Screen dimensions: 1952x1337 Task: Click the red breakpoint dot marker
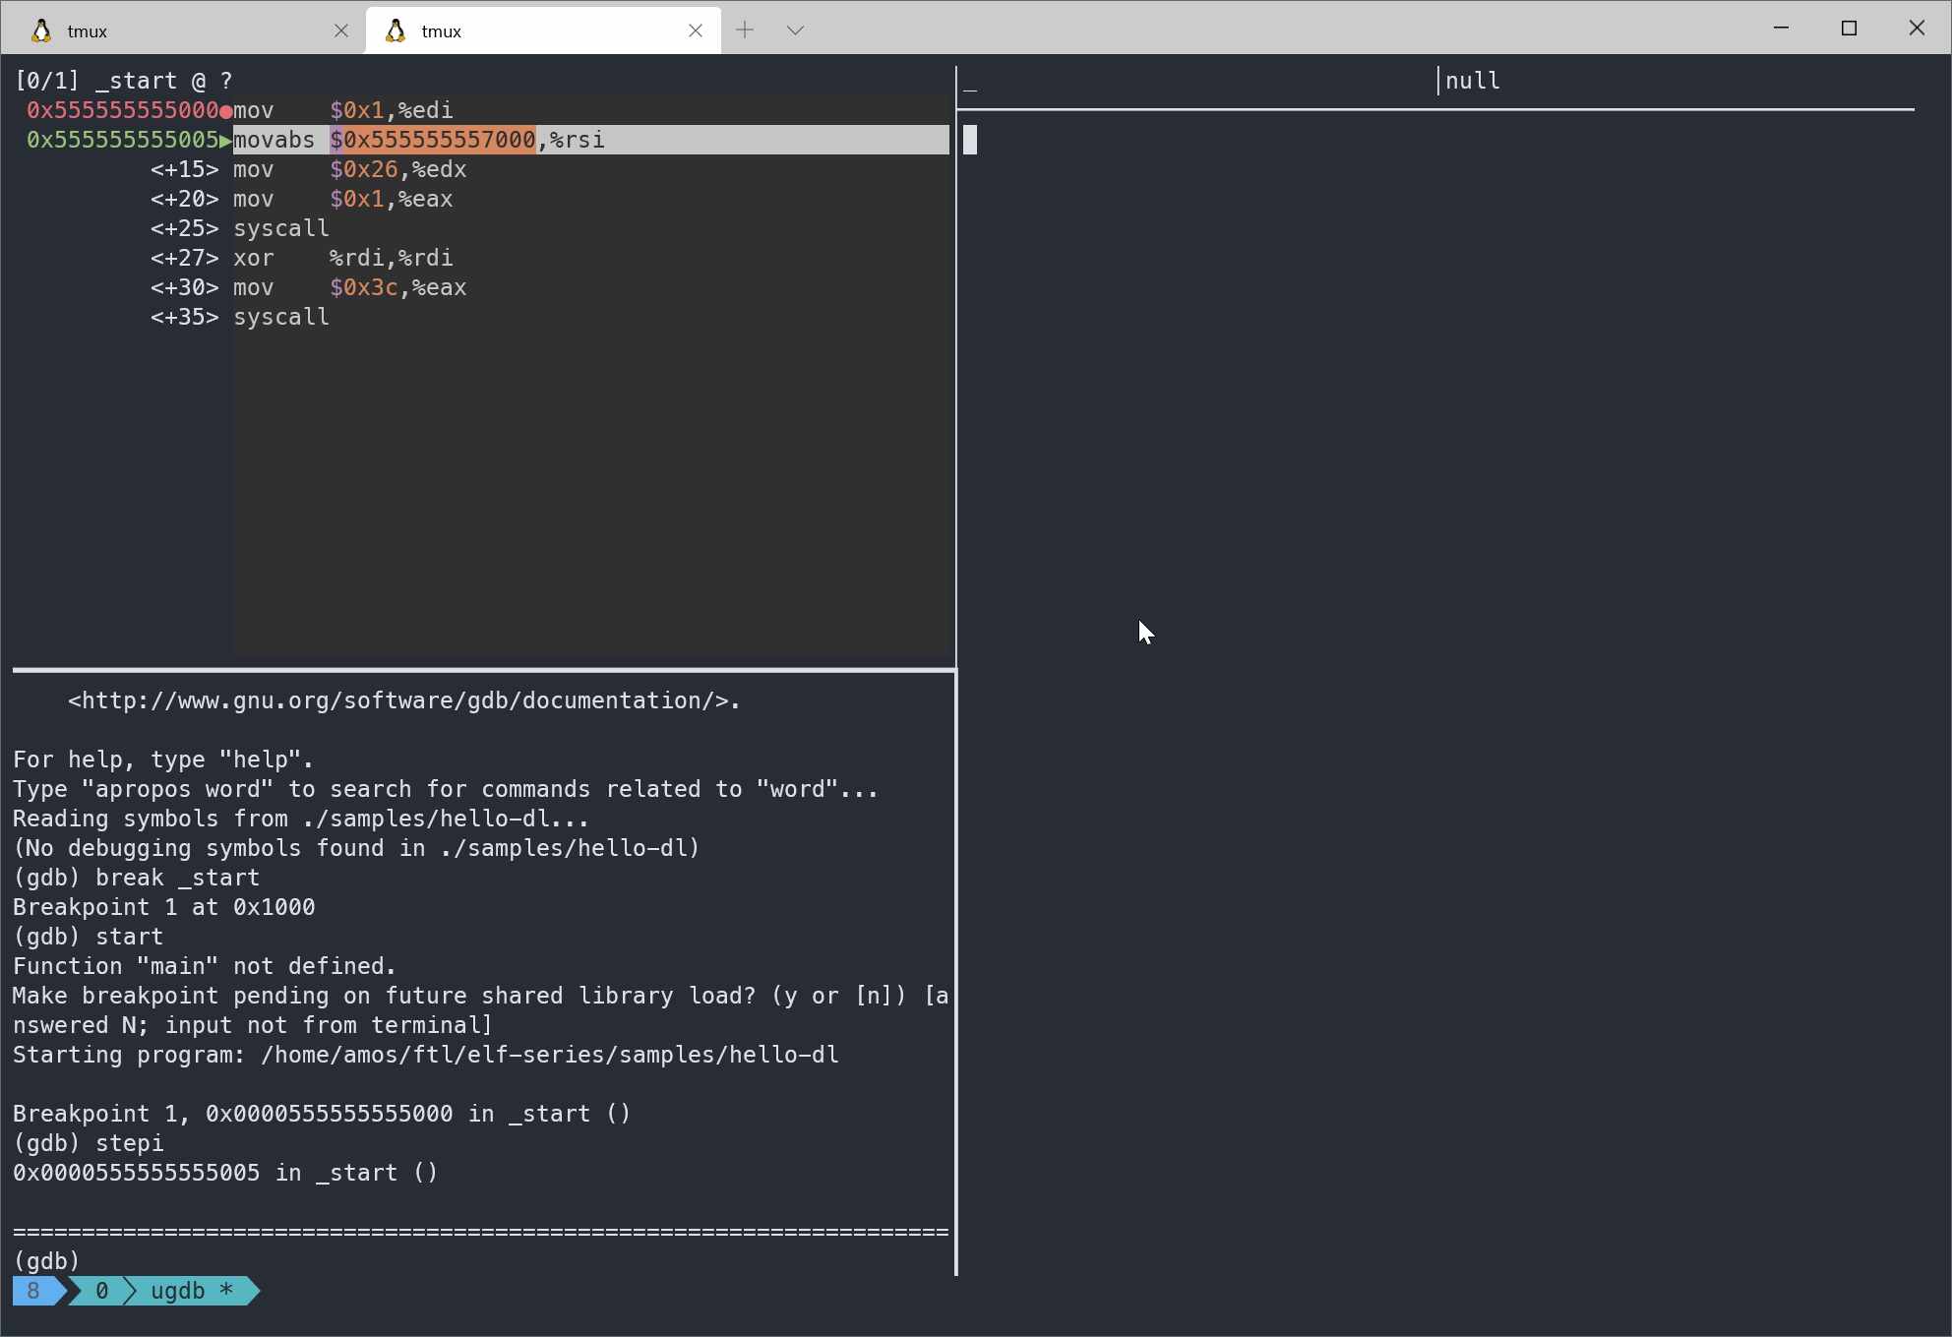(x=226, y=111)
